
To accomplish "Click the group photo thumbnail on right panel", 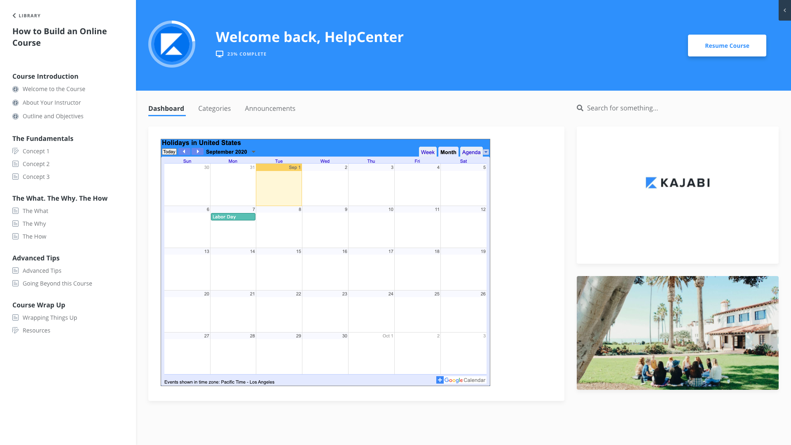I will pos(677,333).
